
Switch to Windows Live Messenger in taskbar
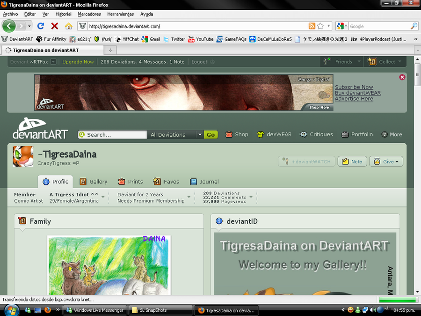(x=95, y=310)
